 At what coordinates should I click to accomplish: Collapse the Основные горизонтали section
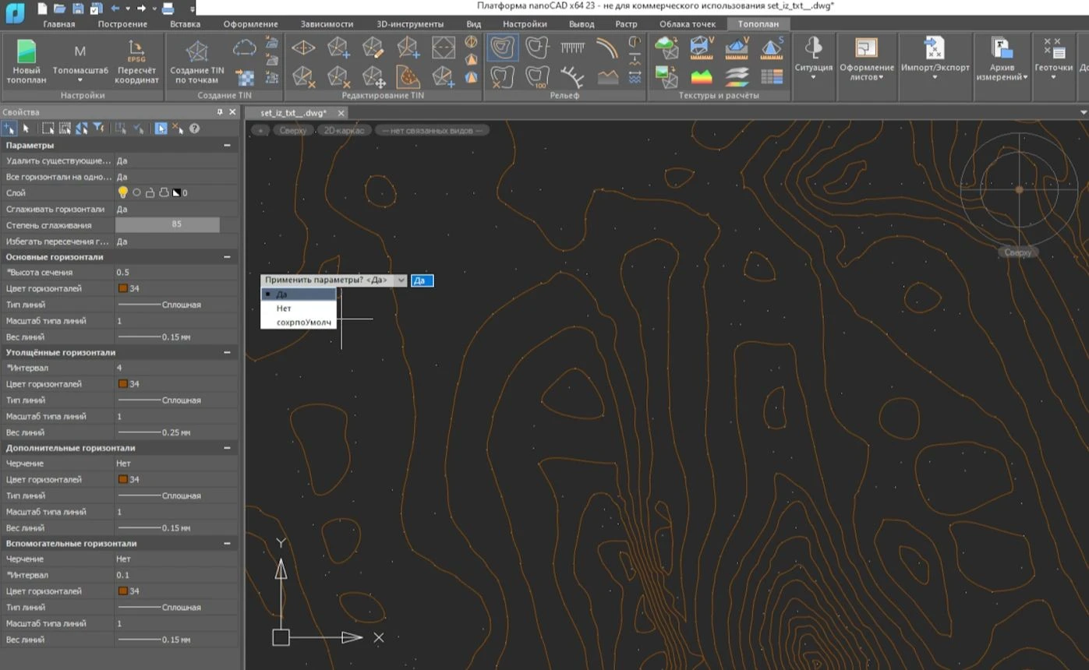227,257
